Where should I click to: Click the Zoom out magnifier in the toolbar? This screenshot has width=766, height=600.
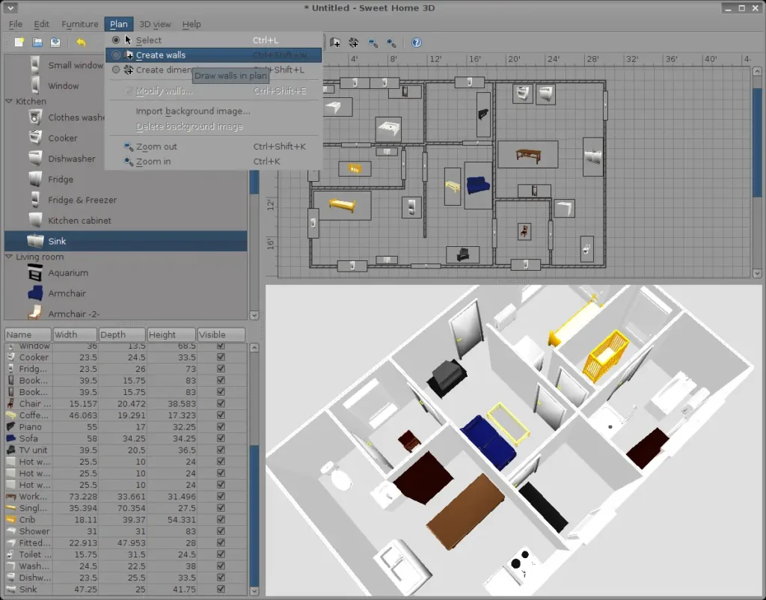coord(373,43)
